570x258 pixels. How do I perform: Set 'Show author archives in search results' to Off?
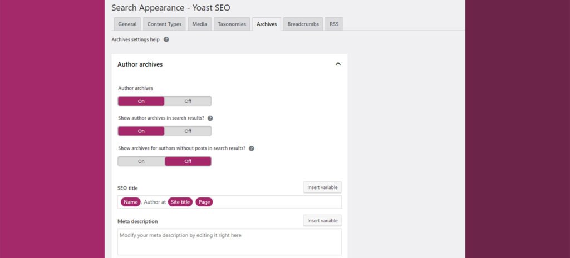pos(188,131)
